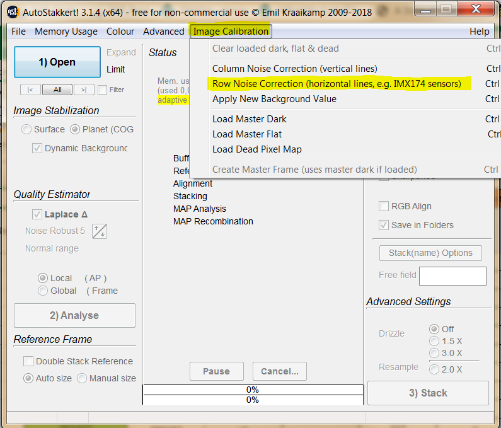
Task: Select Planet (COG) radio
Action: tap(75, 129)
